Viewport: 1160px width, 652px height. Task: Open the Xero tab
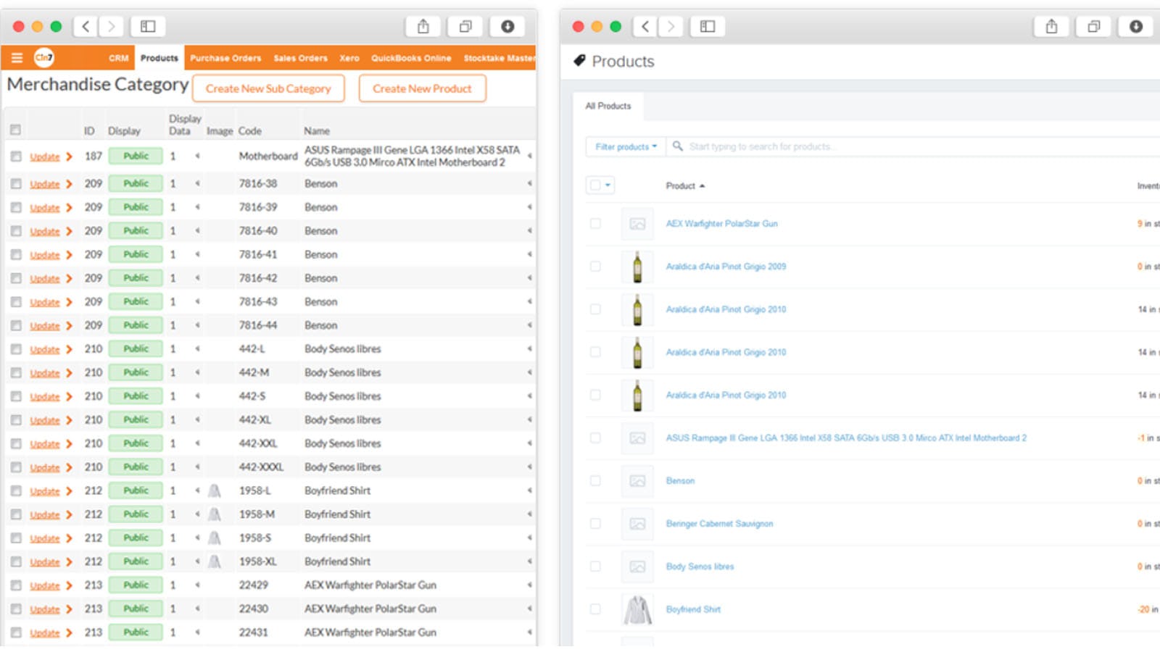[x=349, y=58]
